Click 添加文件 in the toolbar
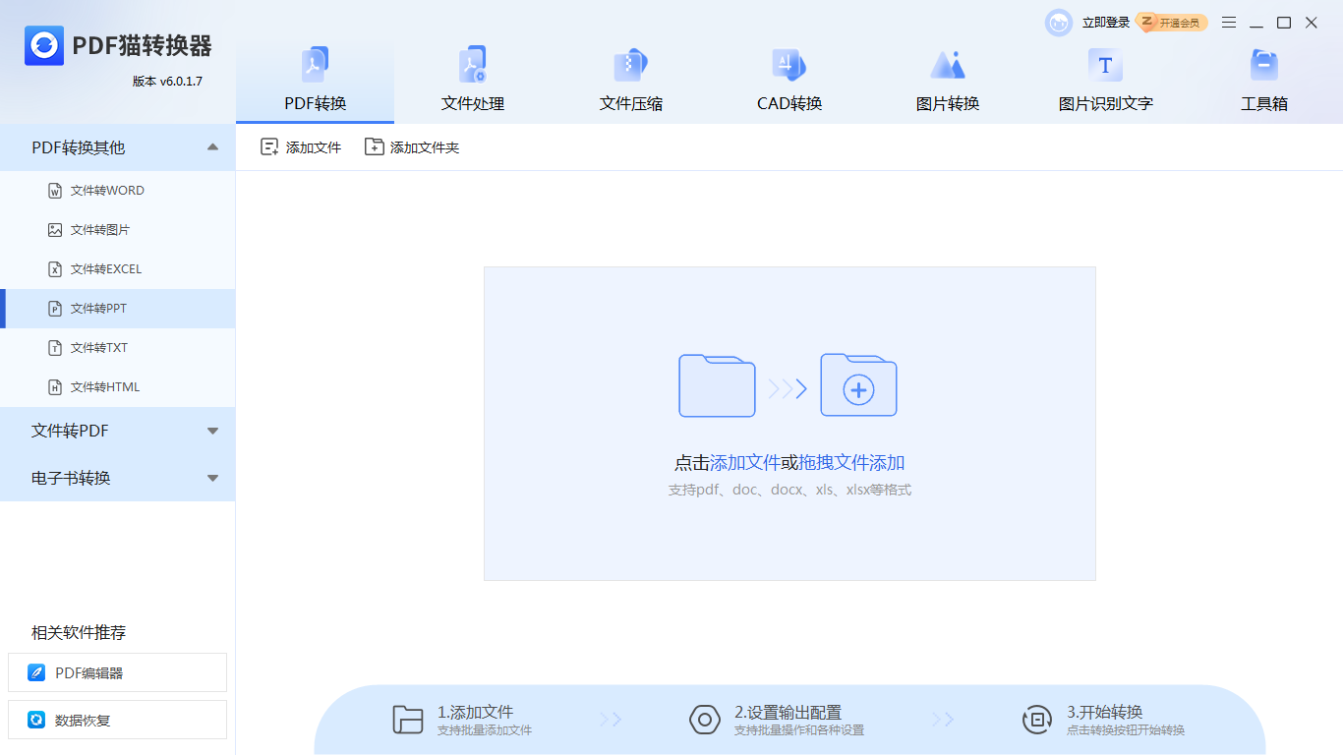This screenshot has height=755, width=1343. [301, 147]
